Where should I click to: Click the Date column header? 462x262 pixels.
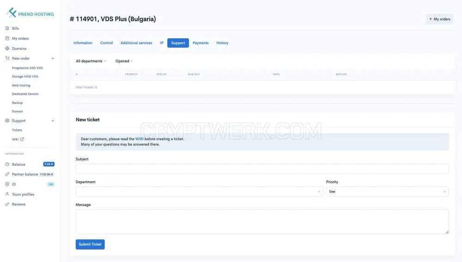point(276,74)
